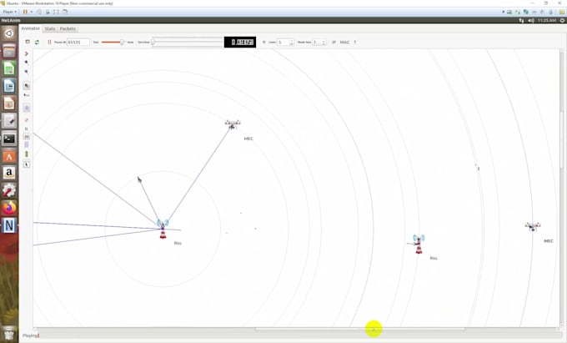Click the zoom in icon
This screenshot has height=343, width=567.
tap(27, 63)
